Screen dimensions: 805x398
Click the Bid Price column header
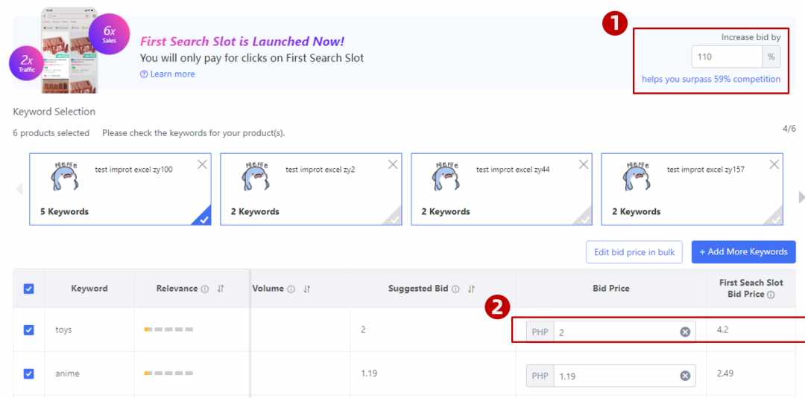[611, 289]
